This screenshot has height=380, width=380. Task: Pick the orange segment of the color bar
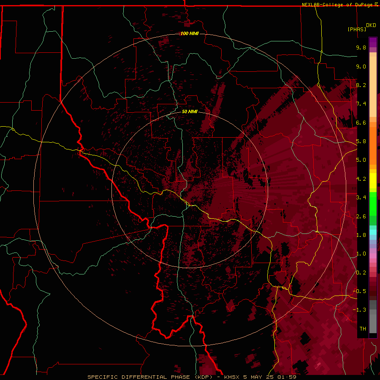pos(373,145)
